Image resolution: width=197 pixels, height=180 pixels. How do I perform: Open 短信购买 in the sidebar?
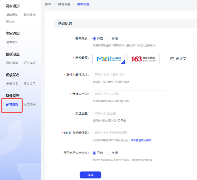point(29,104)
